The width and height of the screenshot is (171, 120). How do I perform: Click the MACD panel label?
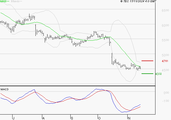[5, 89]
